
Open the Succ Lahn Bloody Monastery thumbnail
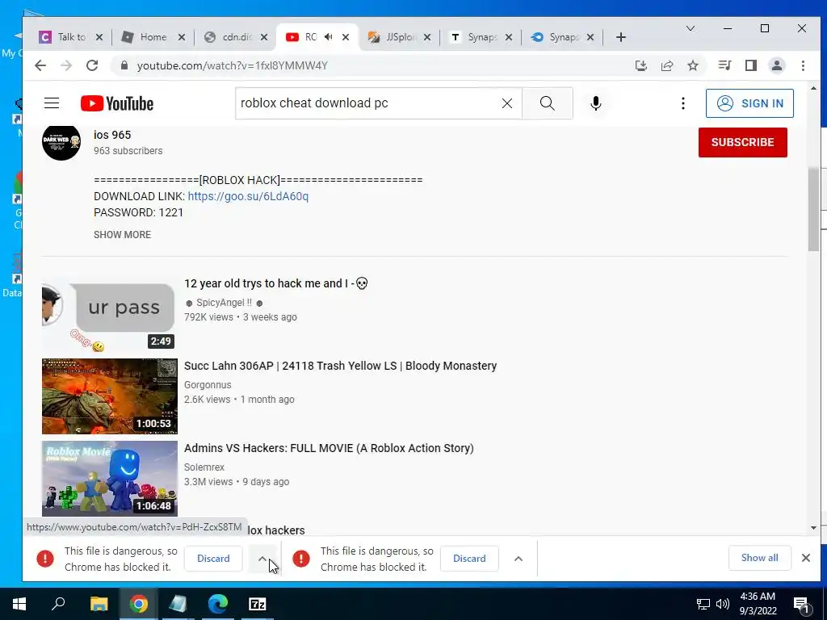110,396
